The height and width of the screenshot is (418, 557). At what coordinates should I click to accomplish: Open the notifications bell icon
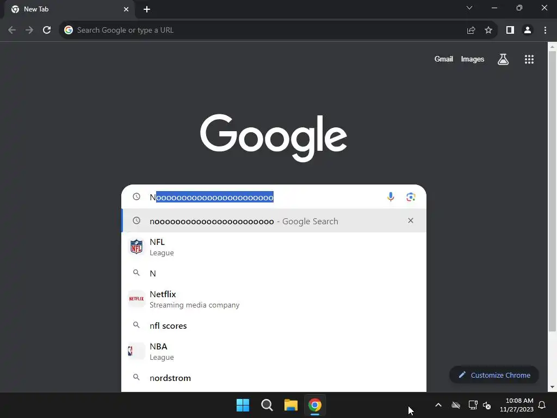(542, 405)
